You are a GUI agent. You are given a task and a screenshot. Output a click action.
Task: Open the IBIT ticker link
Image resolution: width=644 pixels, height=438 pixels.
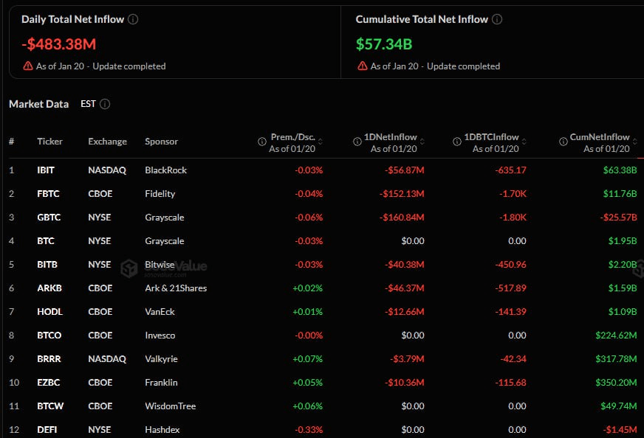pos(45,170)
